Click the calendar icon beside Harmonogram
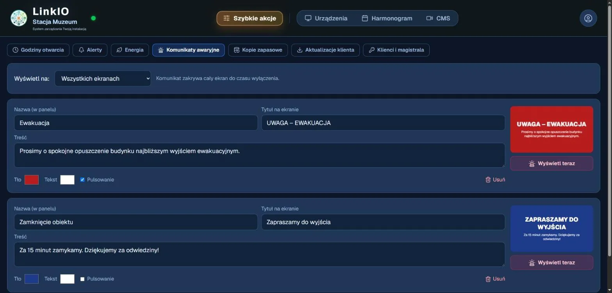The image size is (612, 293). point(365,18)
